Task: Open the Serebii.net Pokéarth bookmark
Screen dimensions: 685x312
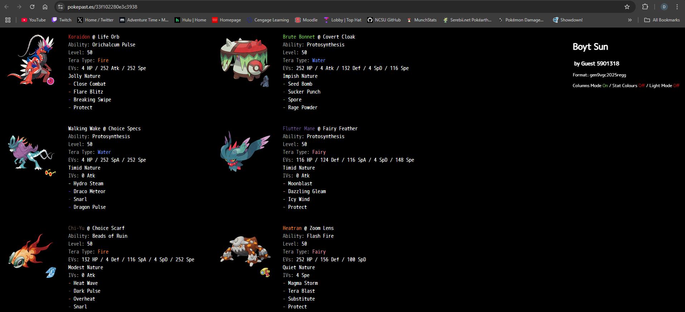Action: click(x=467, y=20)
